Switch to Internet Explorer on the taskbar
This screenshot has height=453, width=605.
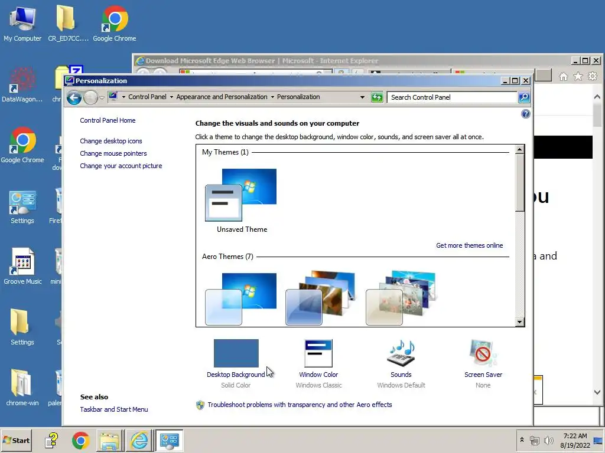pos(139,441)
